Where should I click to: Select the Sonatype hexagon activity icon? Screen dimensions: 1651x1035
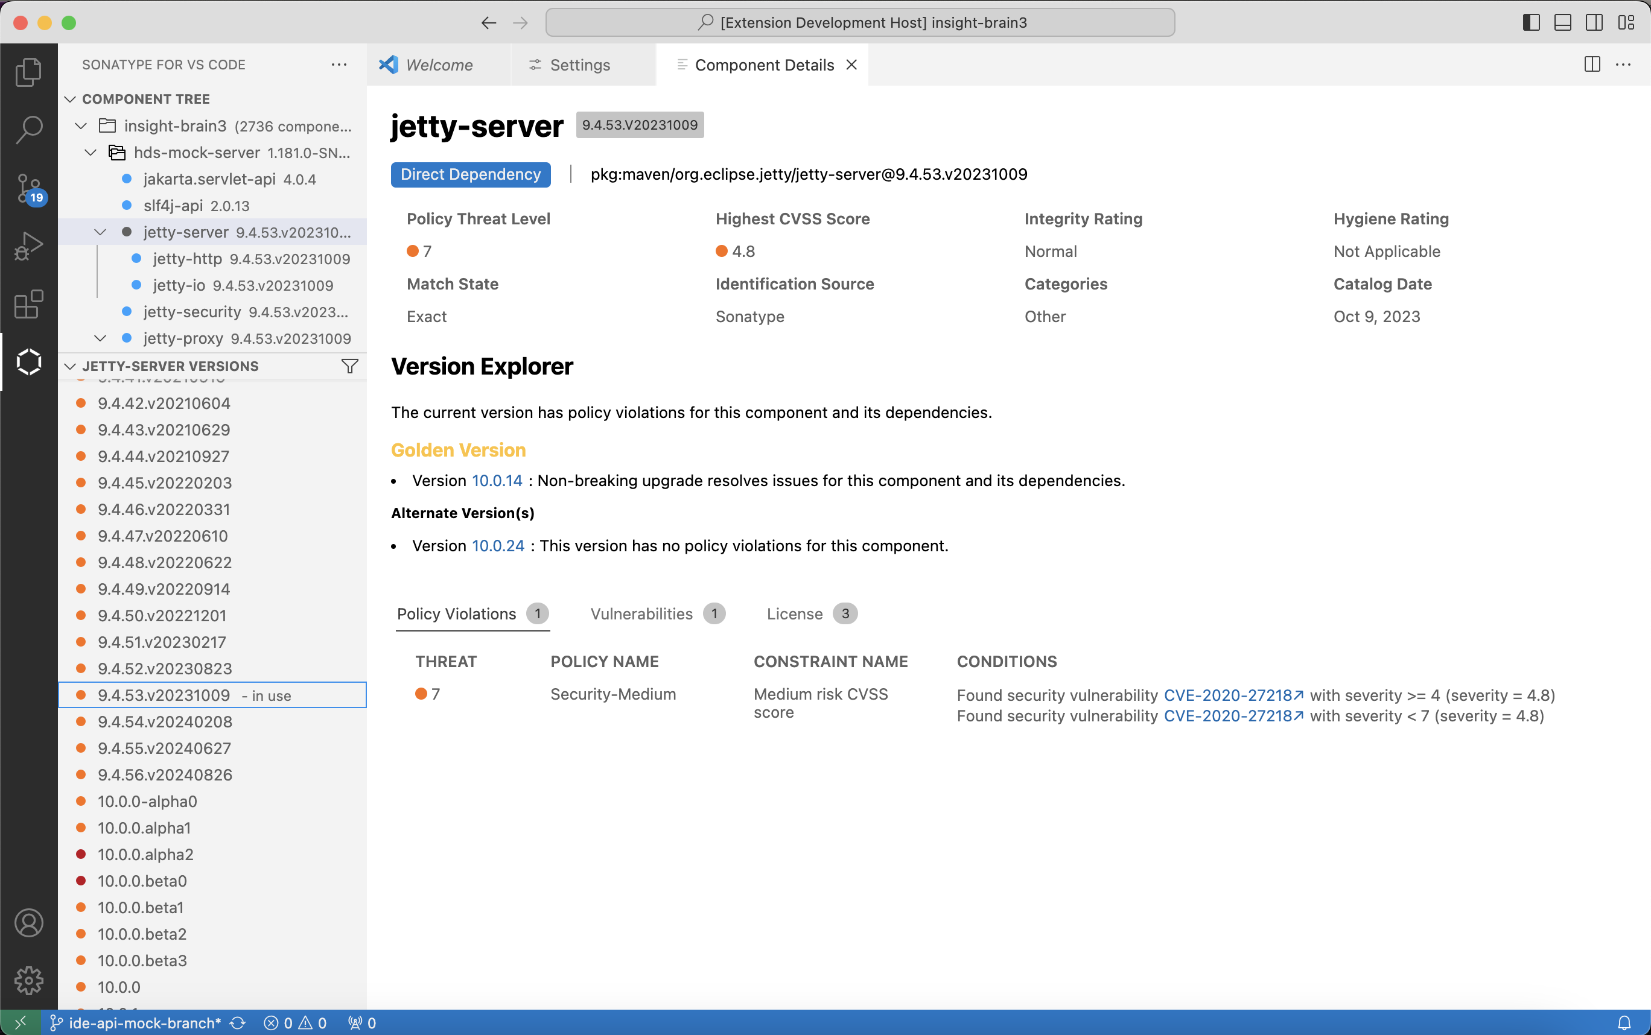[x=29, y=361]
